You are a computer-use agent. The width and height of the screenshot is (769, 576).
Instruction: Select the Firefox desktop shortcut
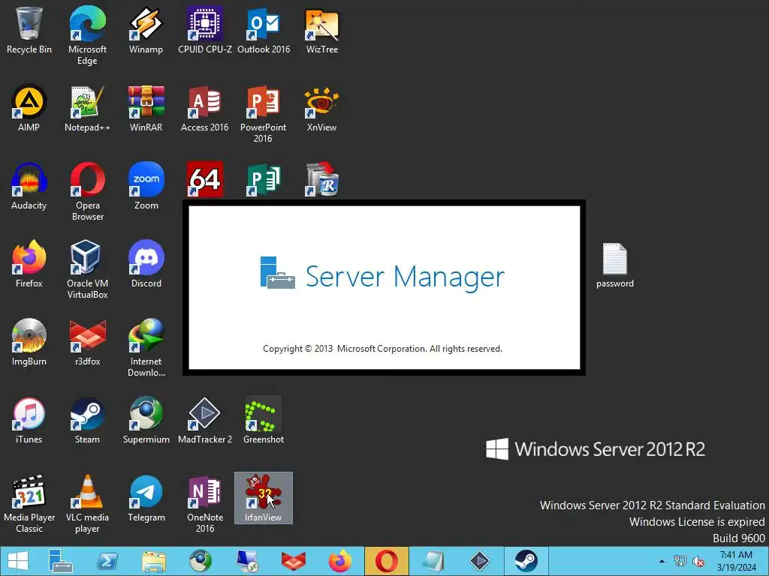click(29, 265)
